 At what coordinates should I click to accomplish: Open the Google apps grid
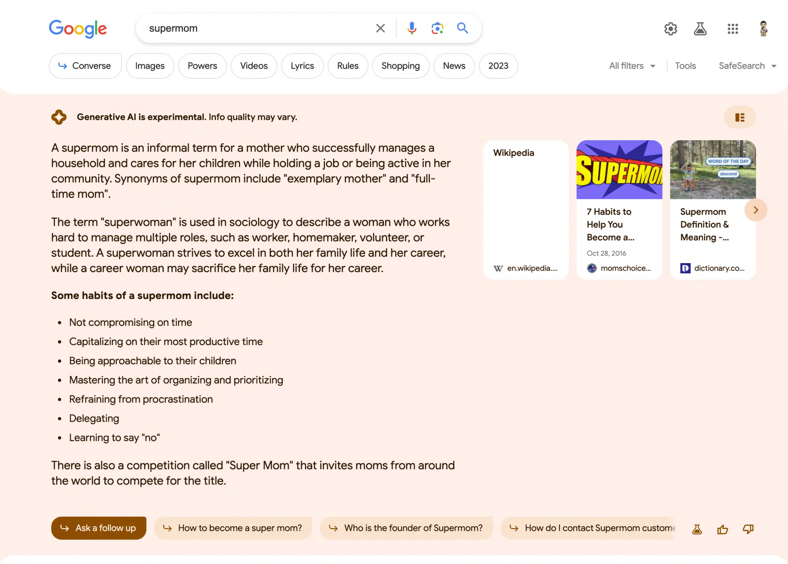tap(733, 29)
